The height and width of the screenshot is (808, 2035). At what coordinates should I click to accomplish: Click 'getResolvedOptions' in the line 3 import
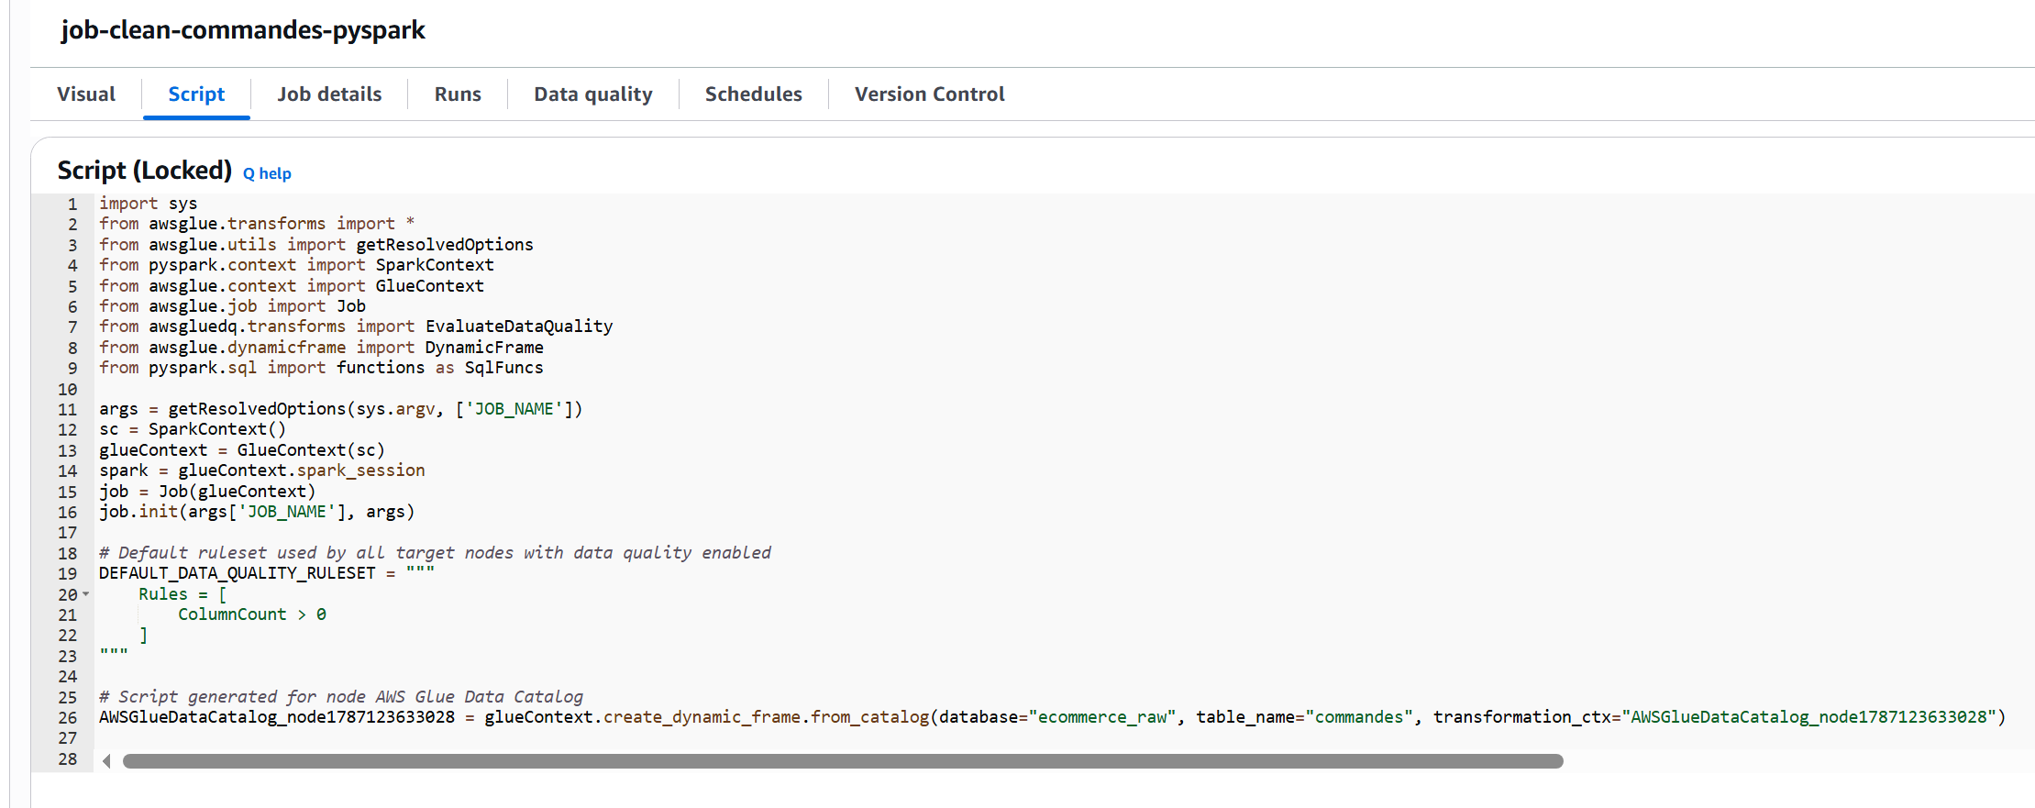tap(445, 245)
